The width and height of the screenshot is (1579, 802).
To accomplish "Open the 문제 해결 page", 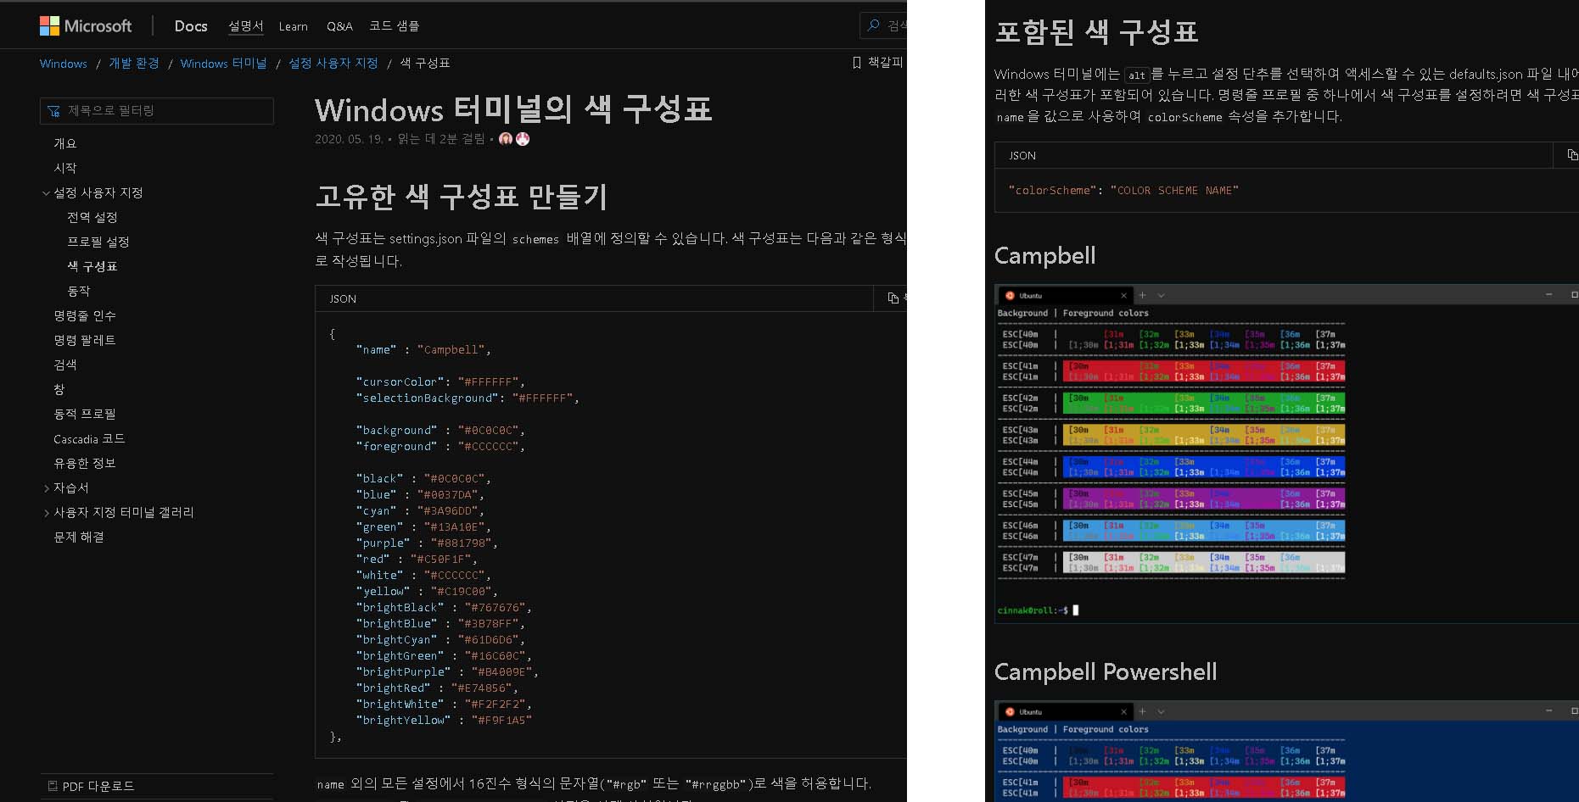I will pos(79,537).
